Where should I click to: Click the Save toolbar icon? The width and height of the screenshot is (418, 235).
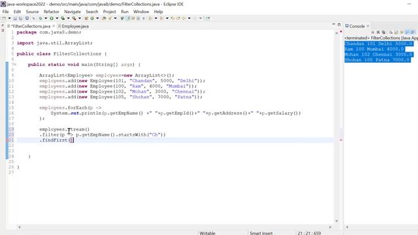pyautogui.click(x=15, y=18)
